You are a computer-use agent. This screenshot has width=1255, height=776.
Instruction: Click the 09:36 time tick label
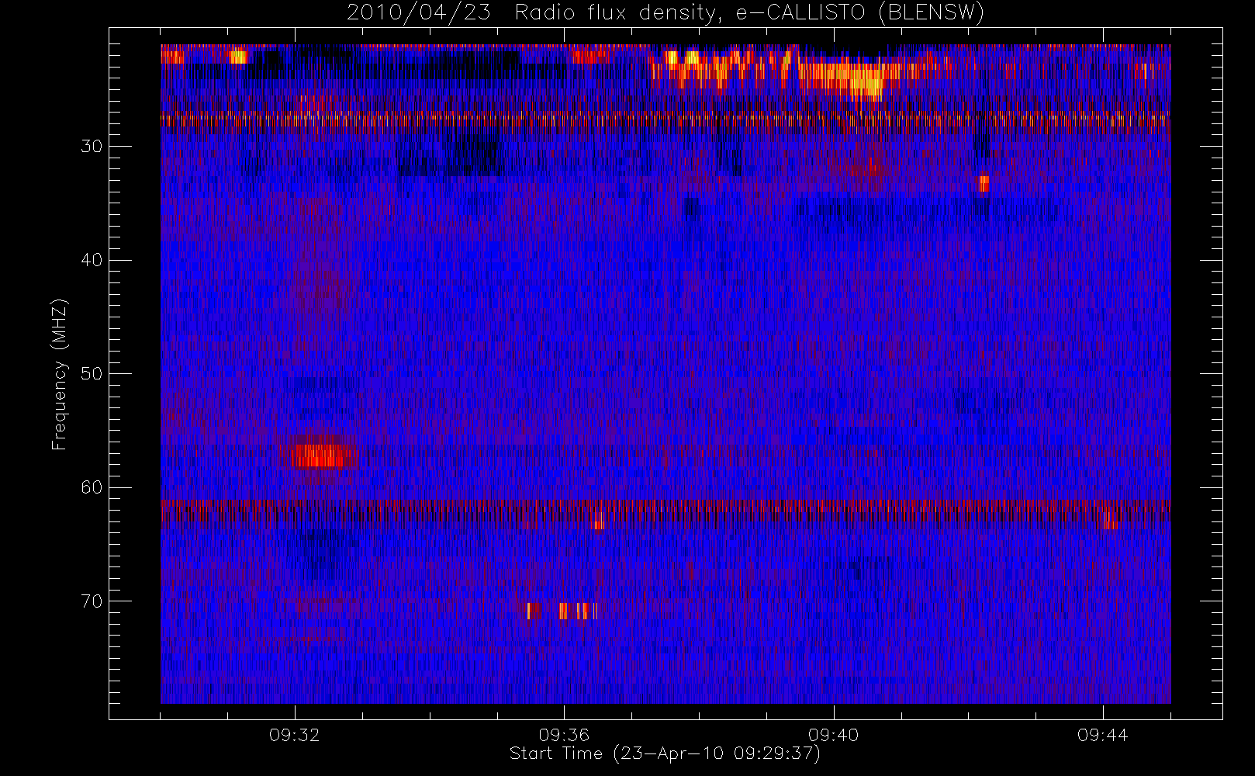click(564, 735)
